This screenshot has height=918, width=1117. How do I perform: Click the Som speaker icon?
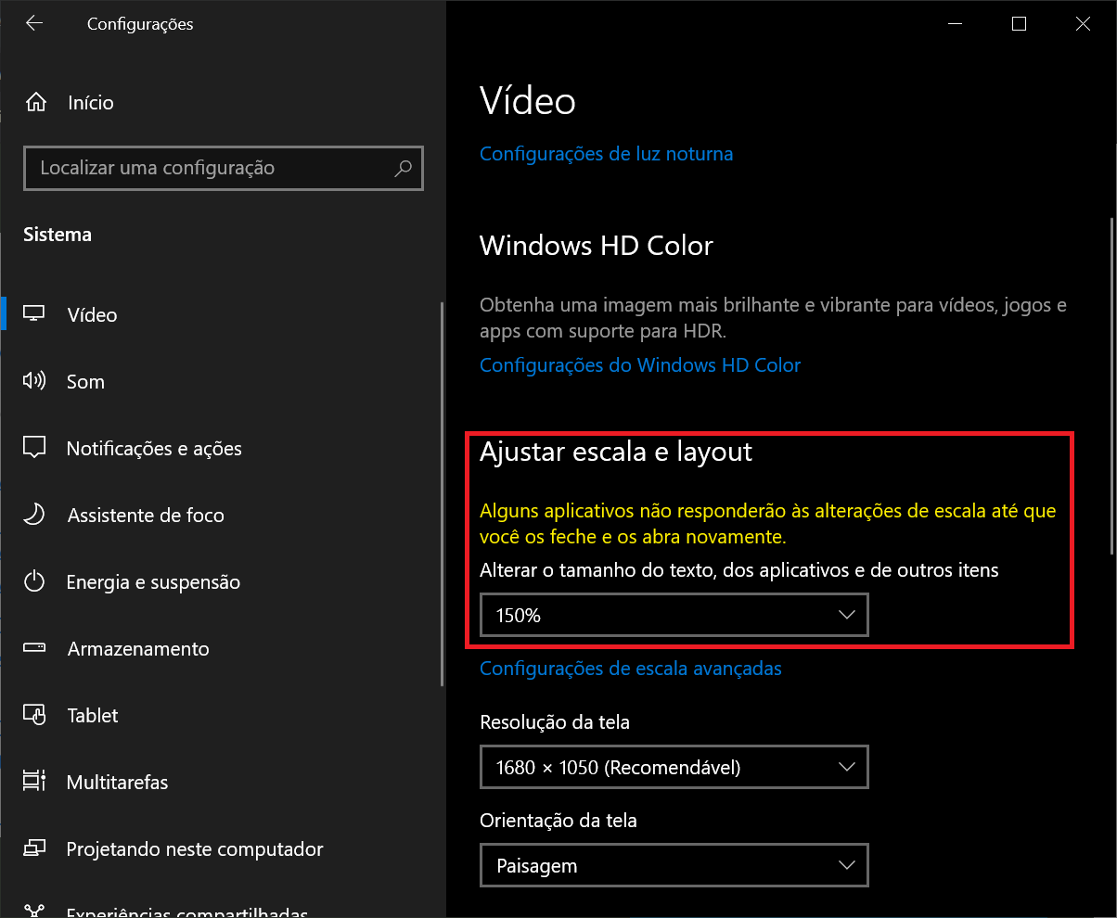pos(34,381)
